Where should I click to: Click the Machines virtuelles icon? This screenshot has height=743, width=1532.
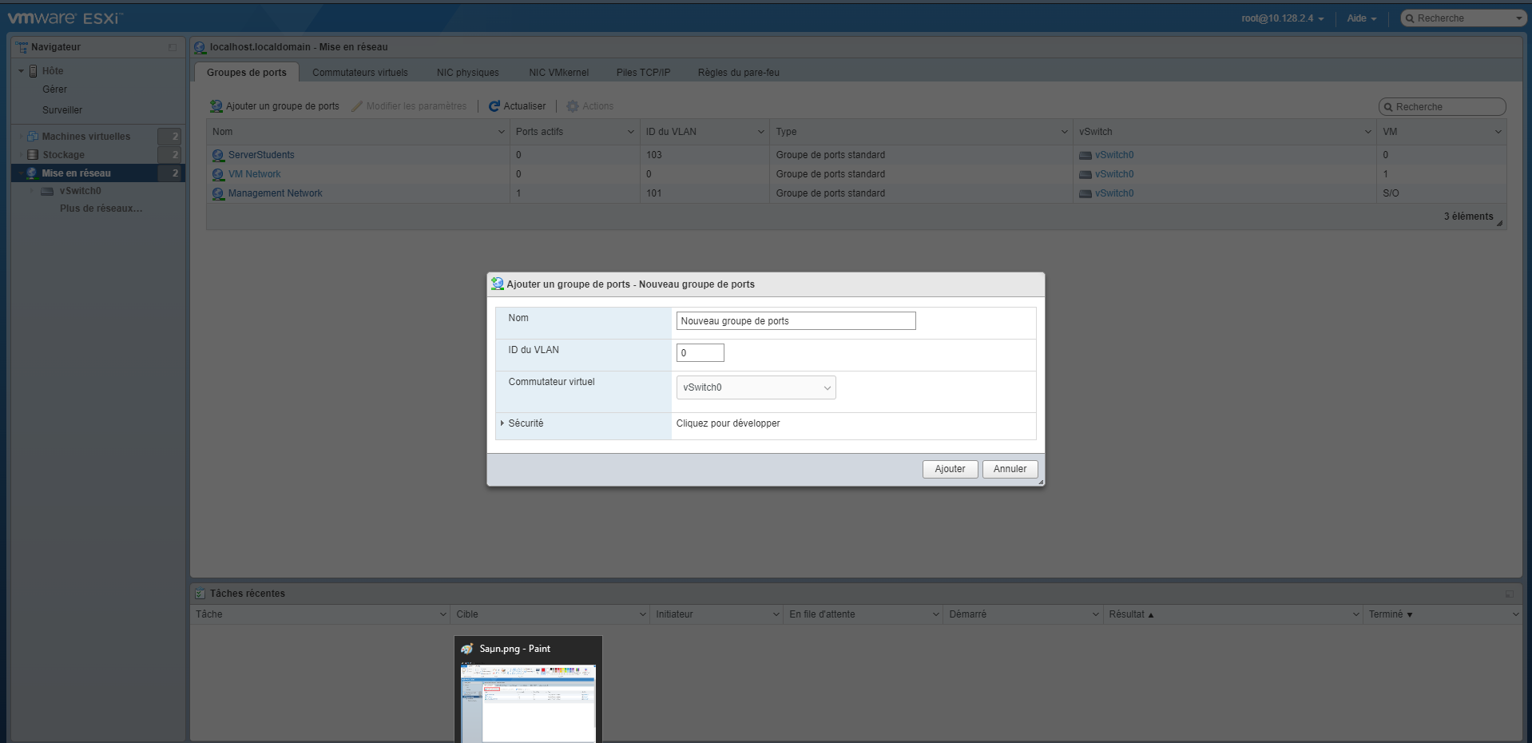[x=33, y=137]
